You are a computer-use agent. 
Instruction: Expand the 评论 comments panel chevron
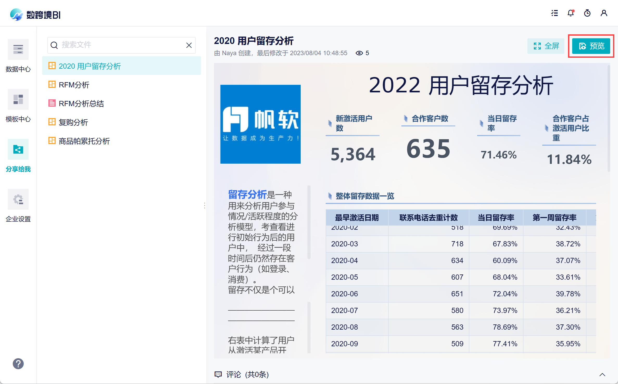tap(602, 375)
